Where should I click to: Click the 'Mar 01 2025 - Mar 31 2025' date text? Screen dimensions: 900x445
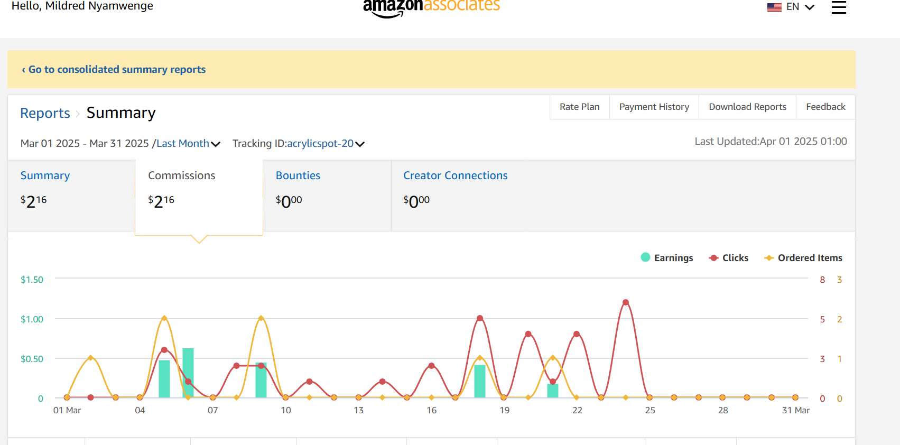(x=85, y=143)
